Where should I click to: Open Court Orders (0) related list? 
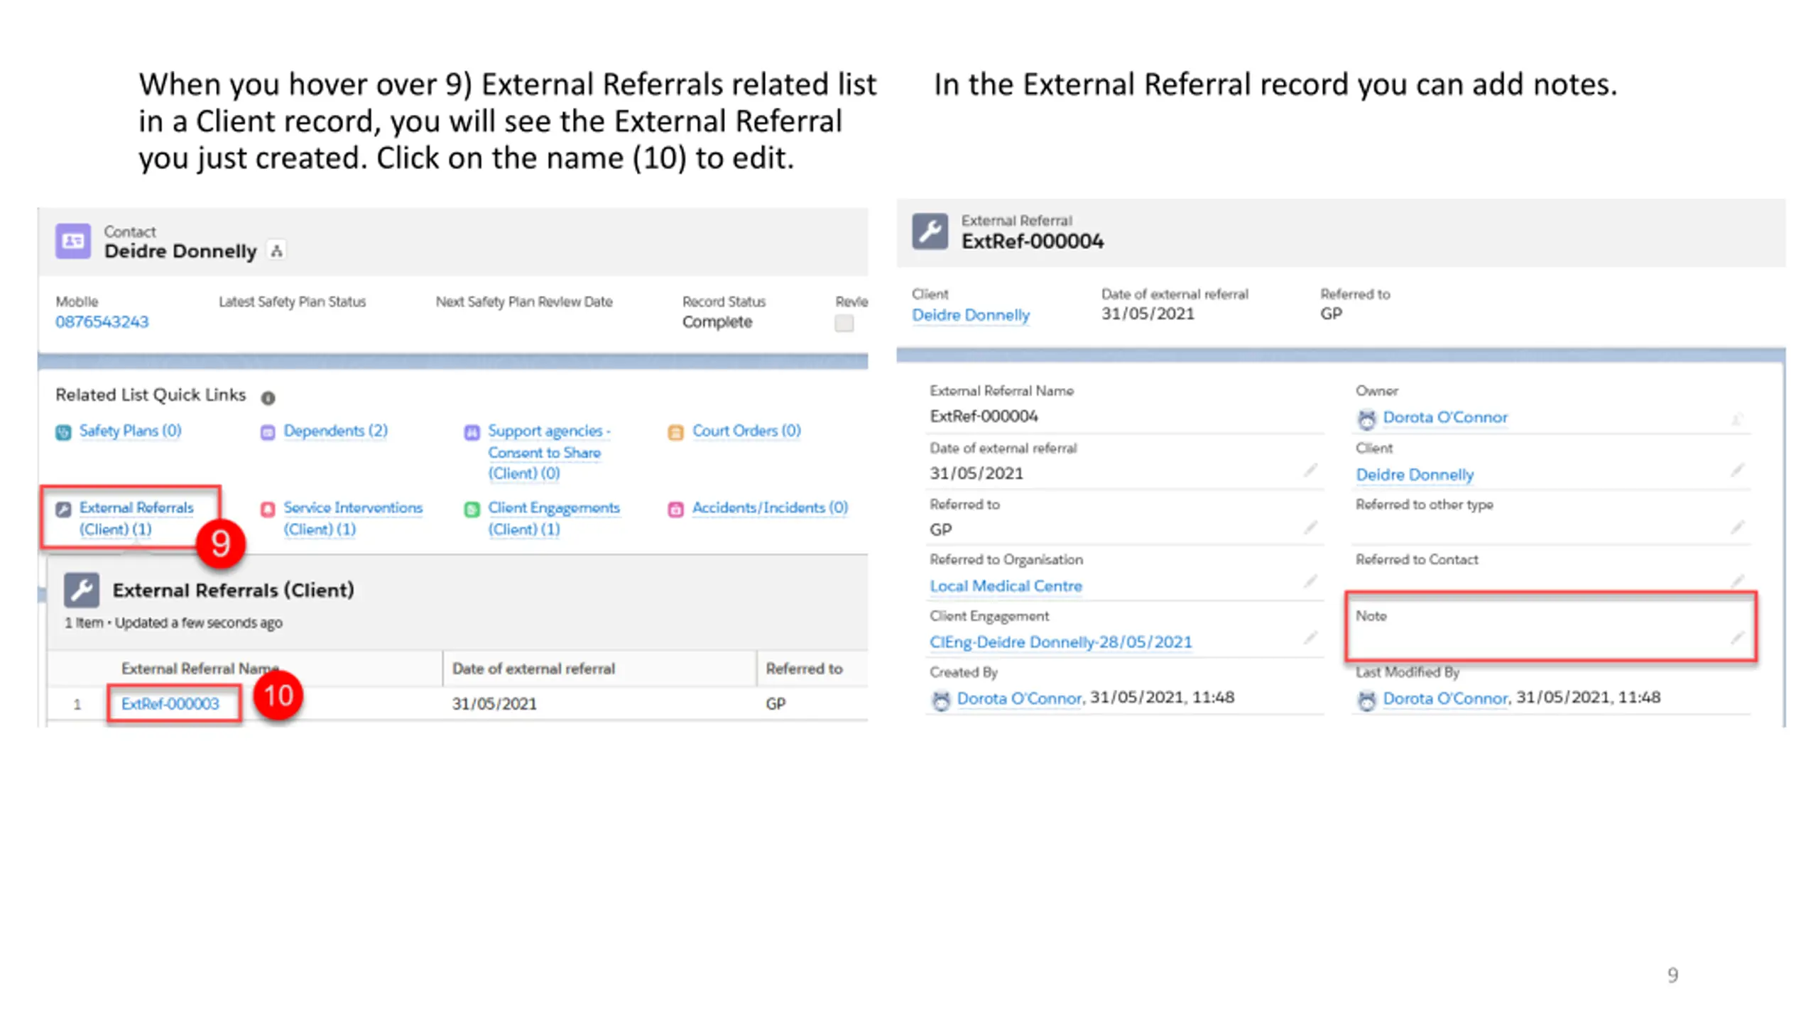pos(746,431)
